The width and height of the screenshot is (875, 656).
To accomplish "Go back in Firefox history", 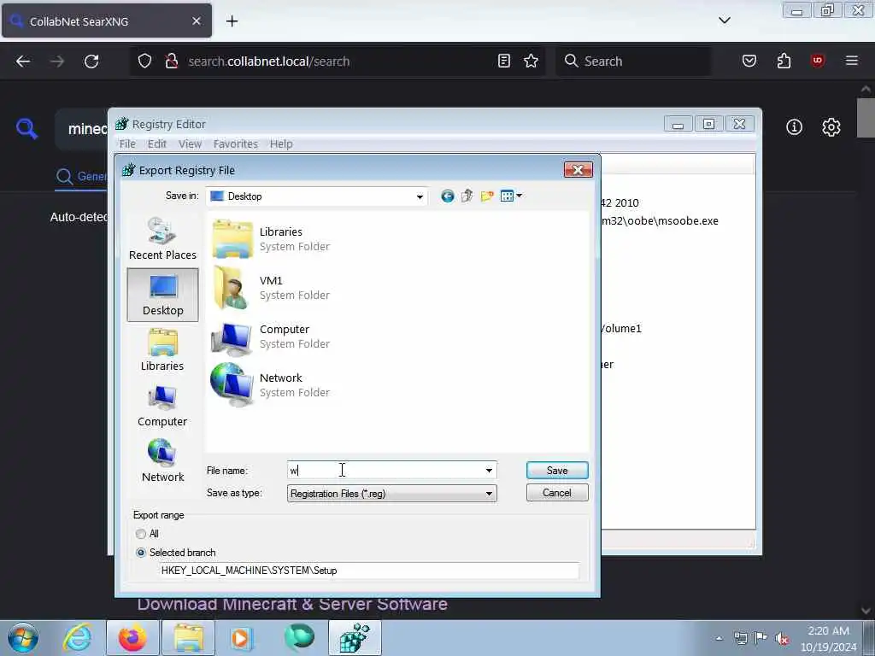I will (x=23, y=61).
